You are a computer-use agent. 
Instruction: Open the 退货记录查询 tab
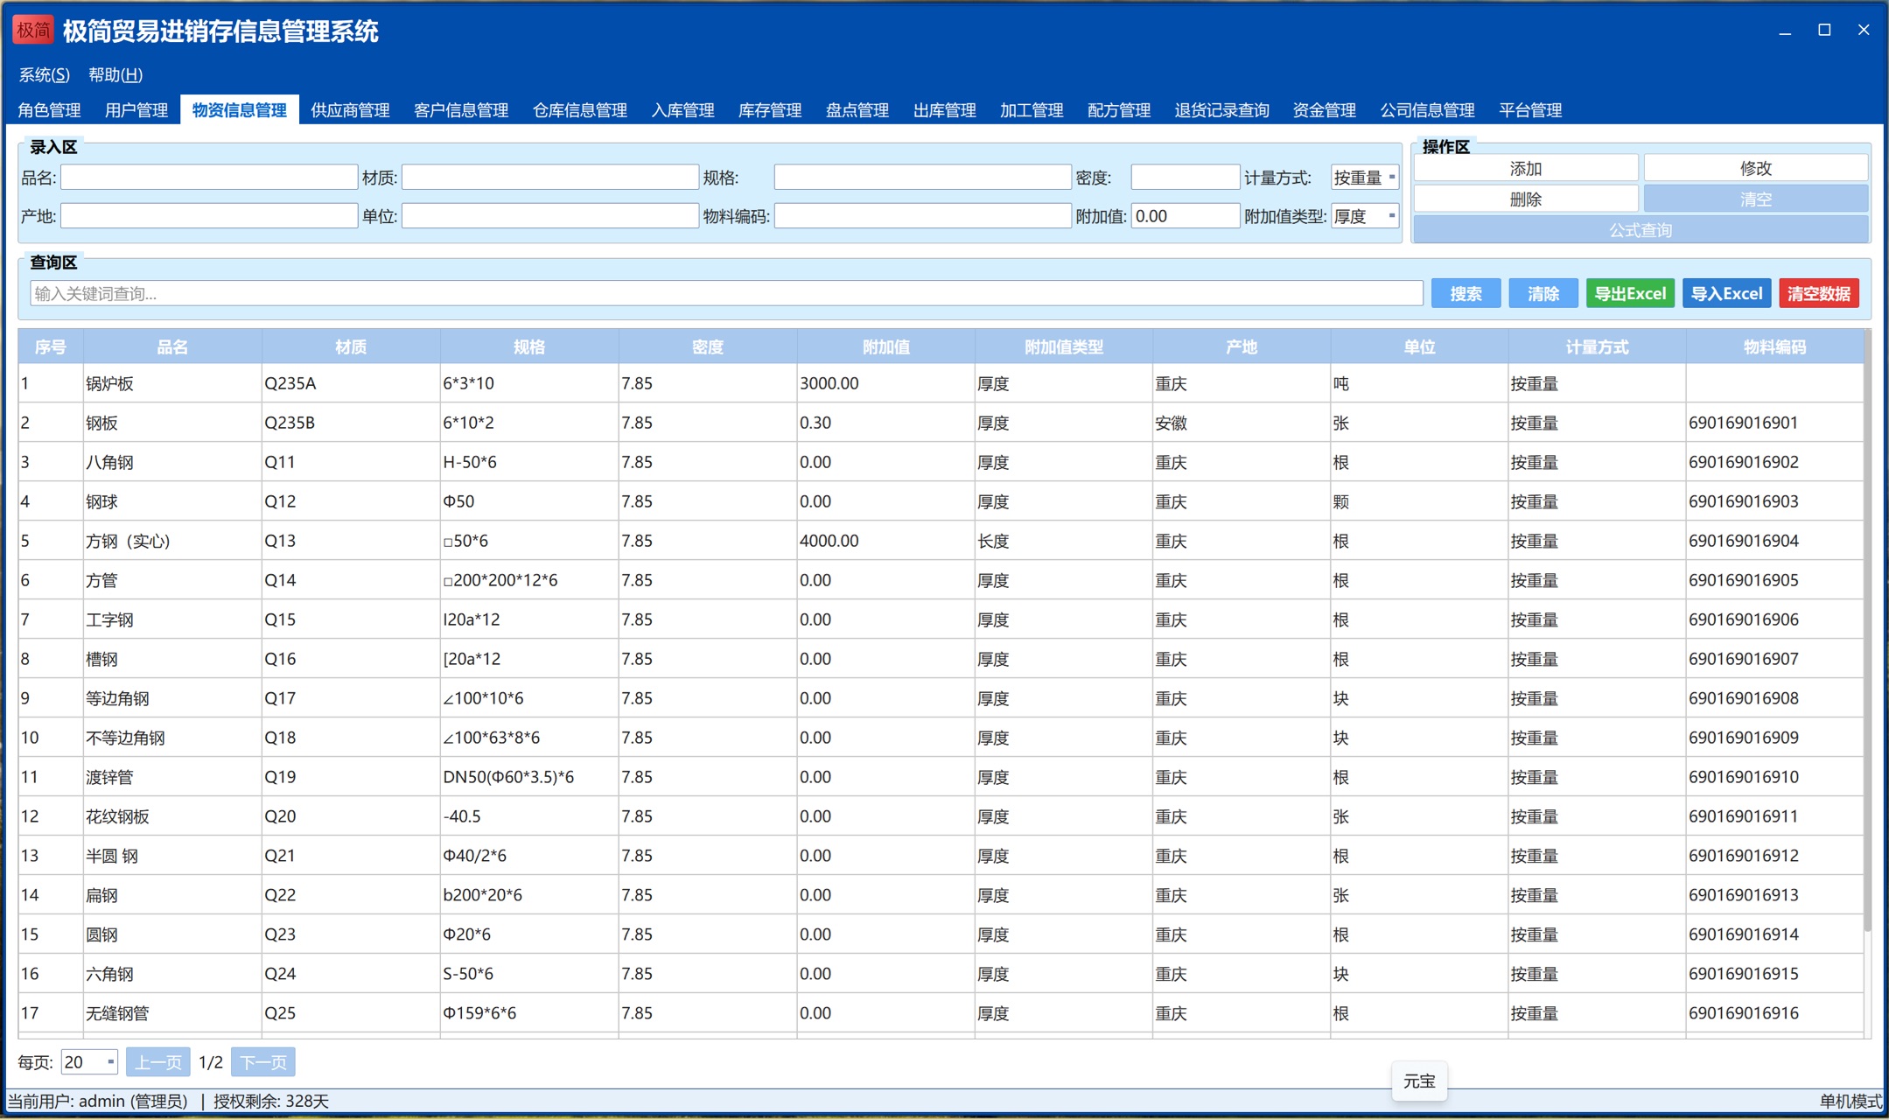[1221, 110]
